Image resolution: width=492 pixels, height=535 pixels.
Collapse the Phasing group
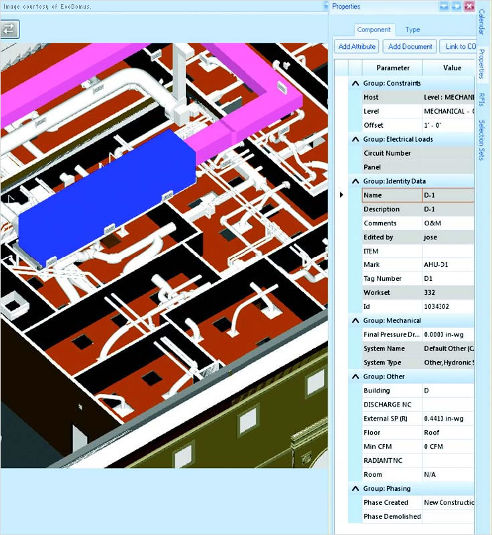[355, 489]
